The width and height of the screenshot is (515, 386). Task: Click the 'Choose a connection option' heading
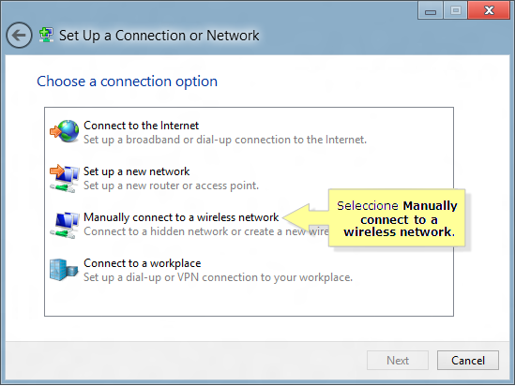coord(127,82)
